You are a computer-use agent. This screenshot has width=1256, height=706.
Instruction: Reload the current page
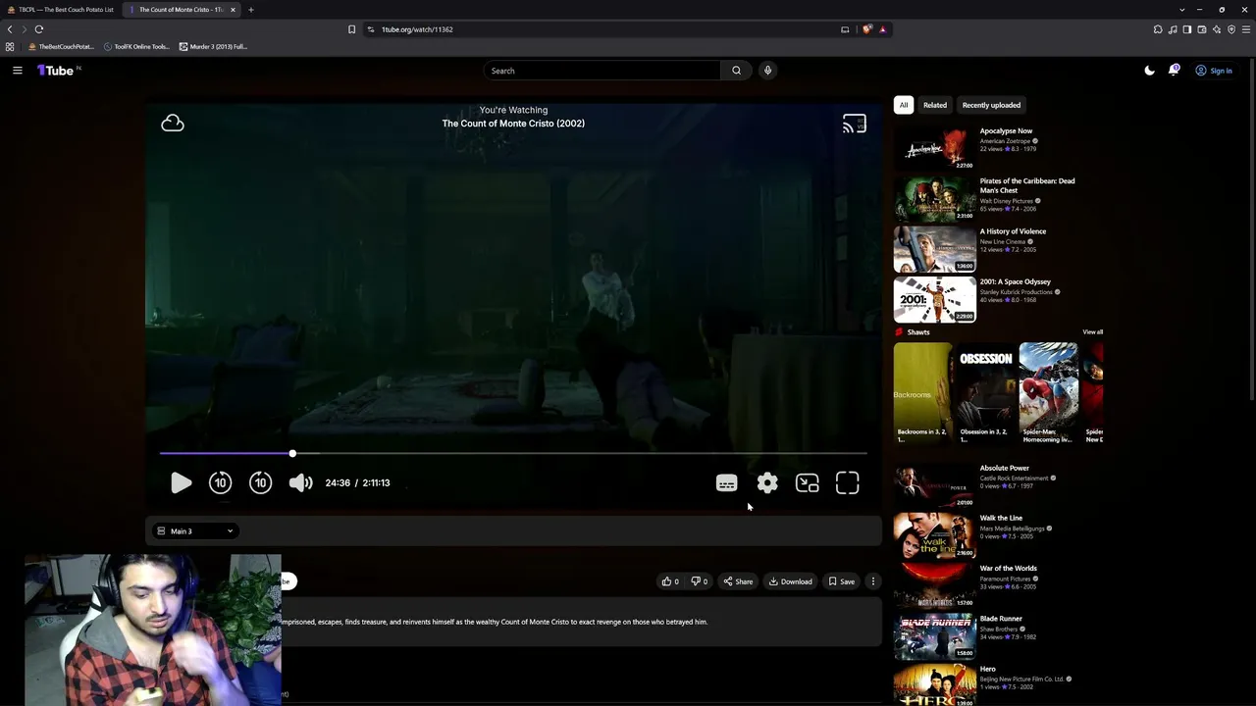[39, 29]
